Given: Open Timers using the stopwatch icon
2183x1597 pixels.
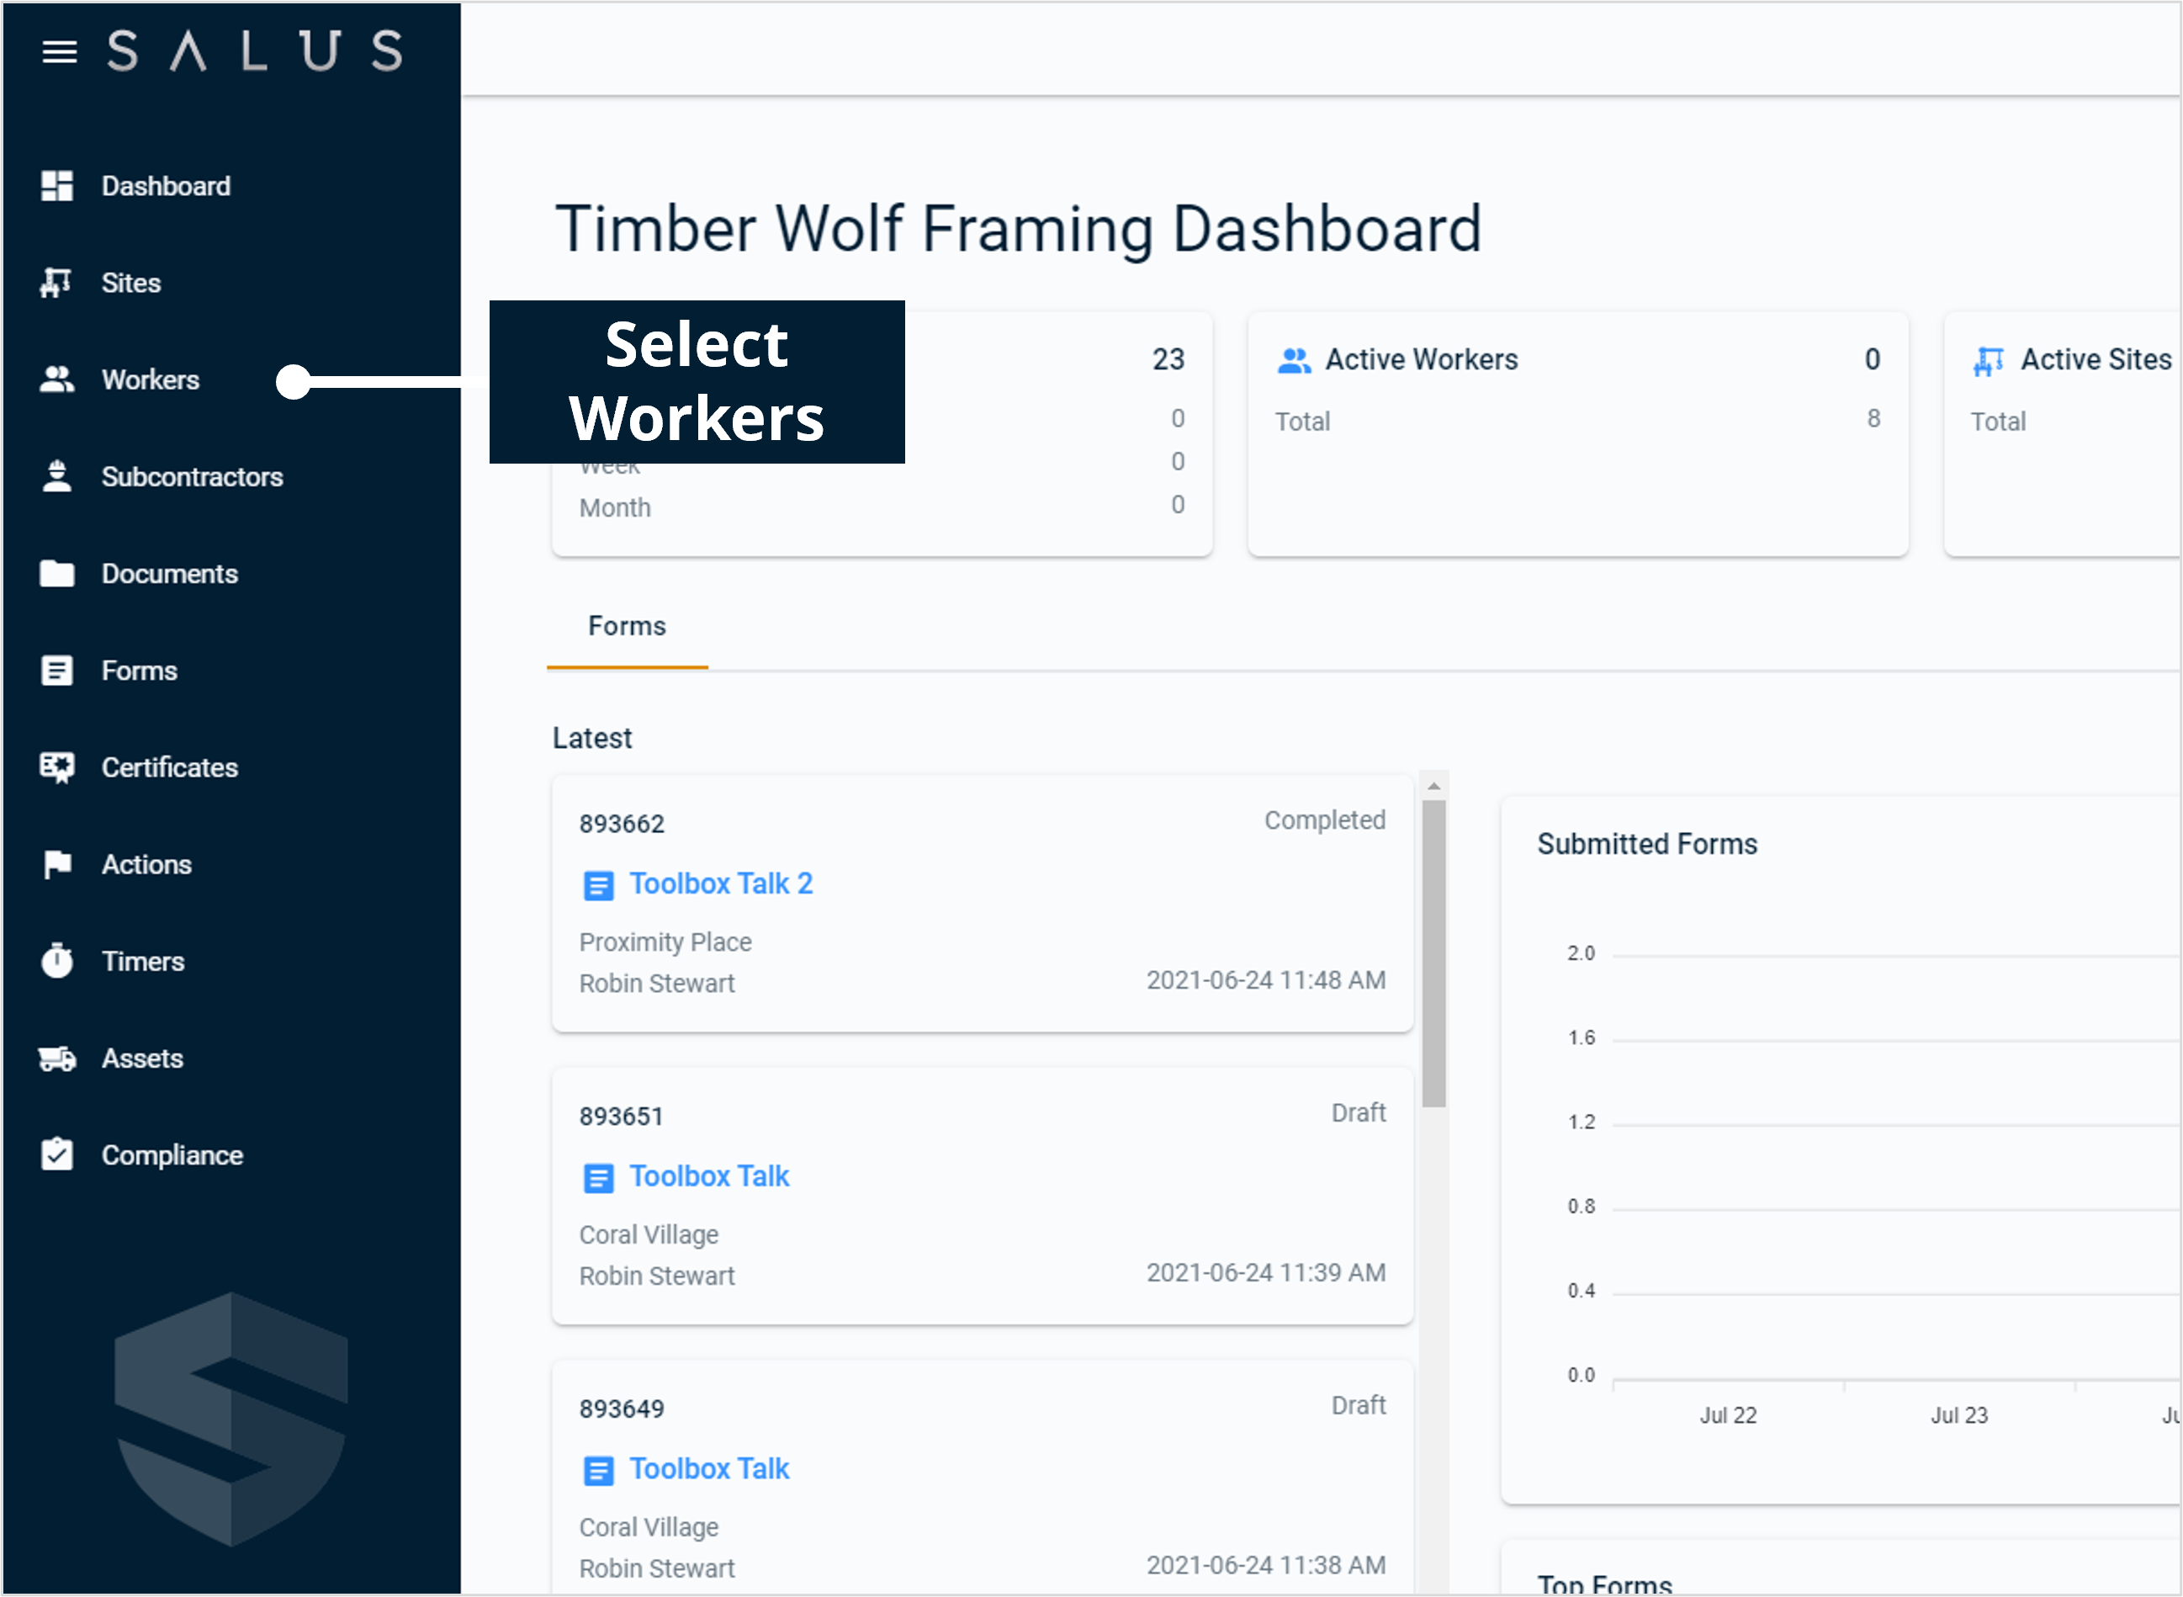Looking at the screenshot, I should [x=57, y=961].
